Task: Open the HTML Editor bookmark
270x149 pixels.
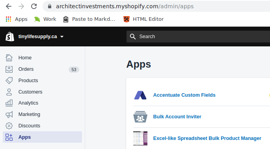Action: click(x=143, y=19)
